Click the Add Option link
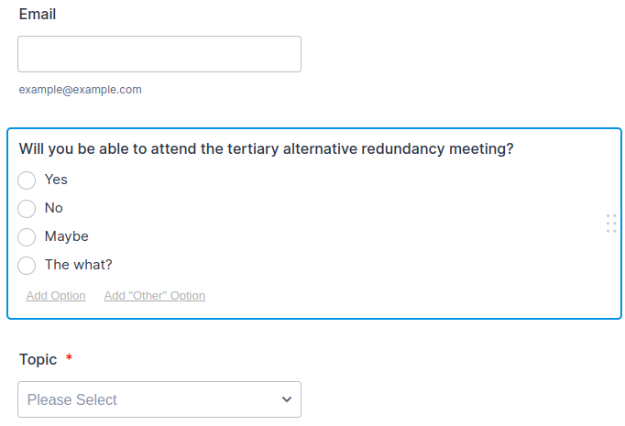This screenshot has height=426, width=625. 56,296
